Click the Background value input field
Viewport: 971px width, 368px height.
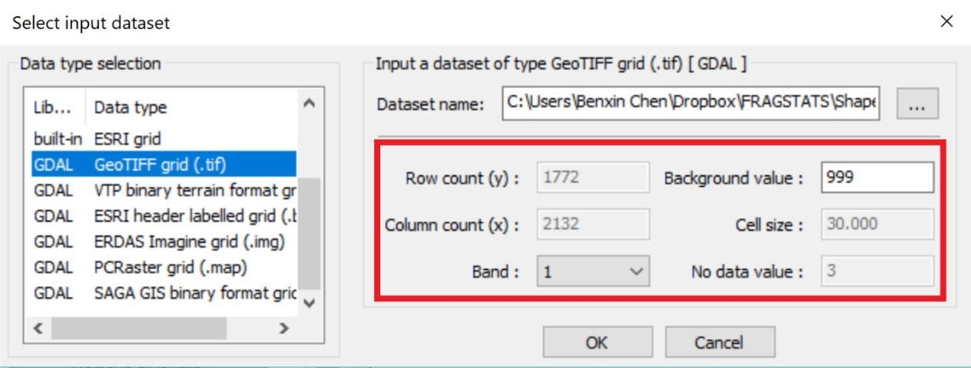[x=877, y=179]
